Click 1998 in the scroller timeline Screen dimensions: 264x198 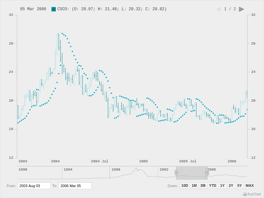coord(116,170)
